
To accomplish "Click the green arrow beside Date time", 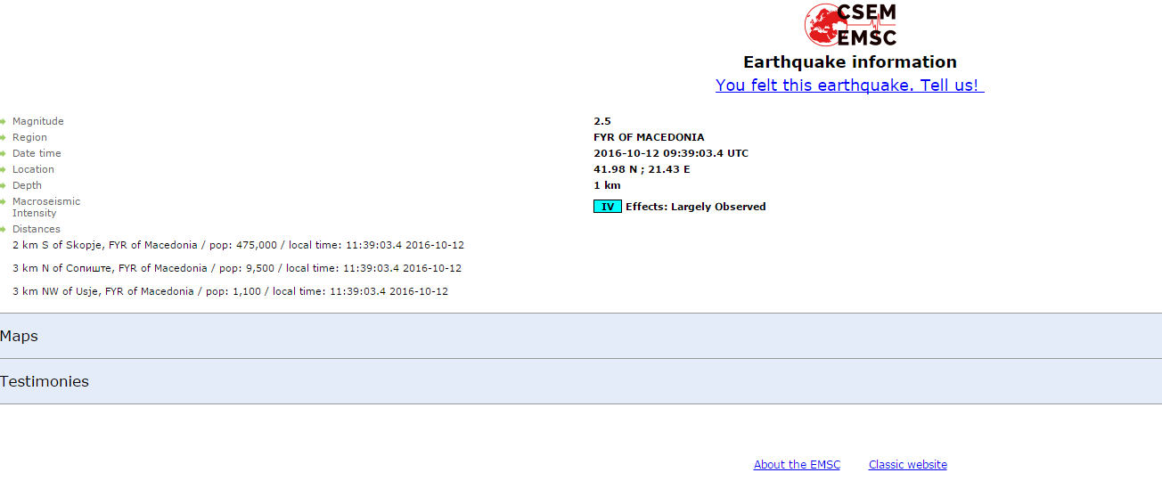I will pyautogui.click(x=3, y=153).
